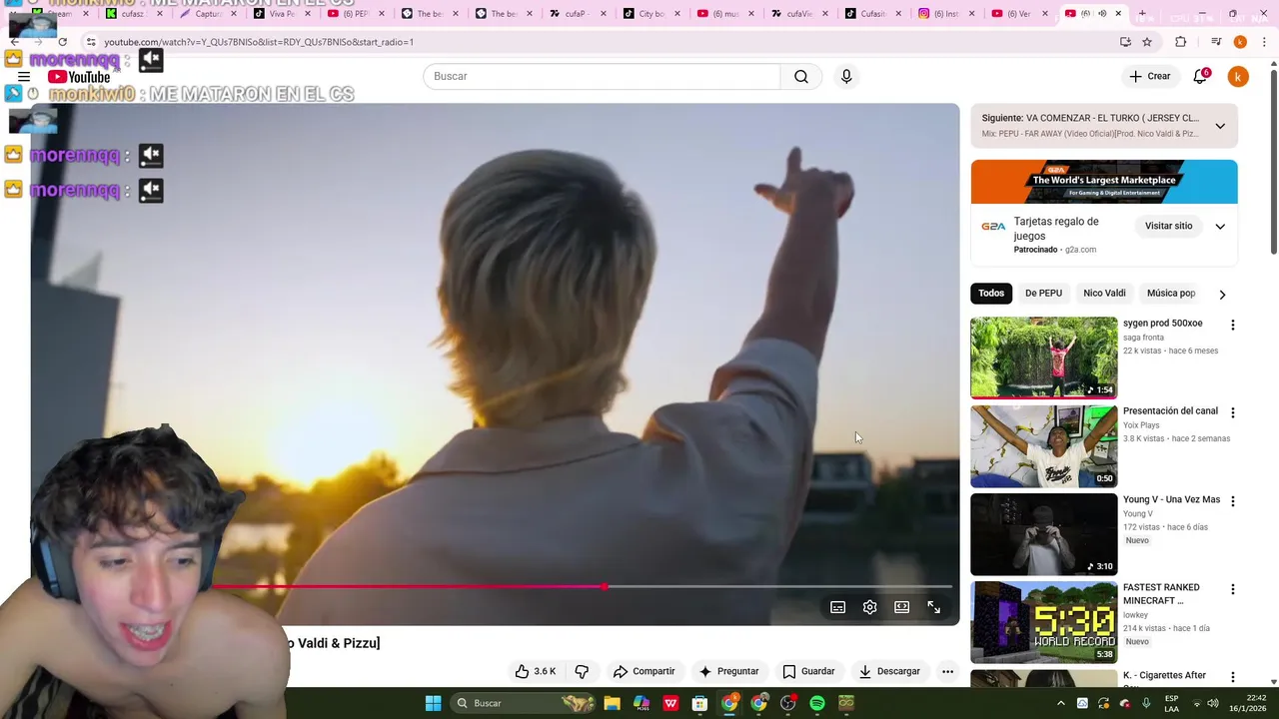Select the De PEPU filter chip
1279x719 pixels.
coord(1043,294)
